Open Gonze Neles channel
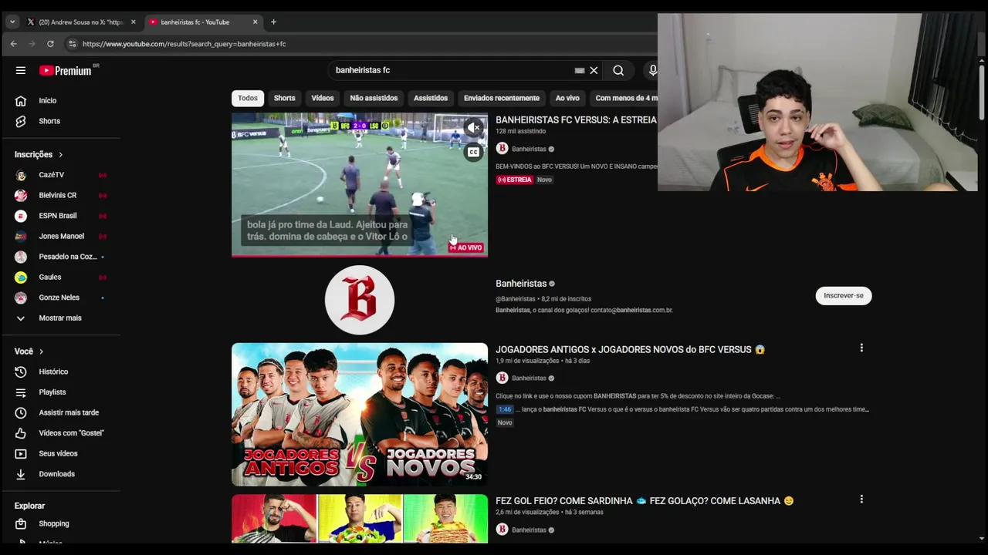The image size is (988, 555). click(60, 298)
